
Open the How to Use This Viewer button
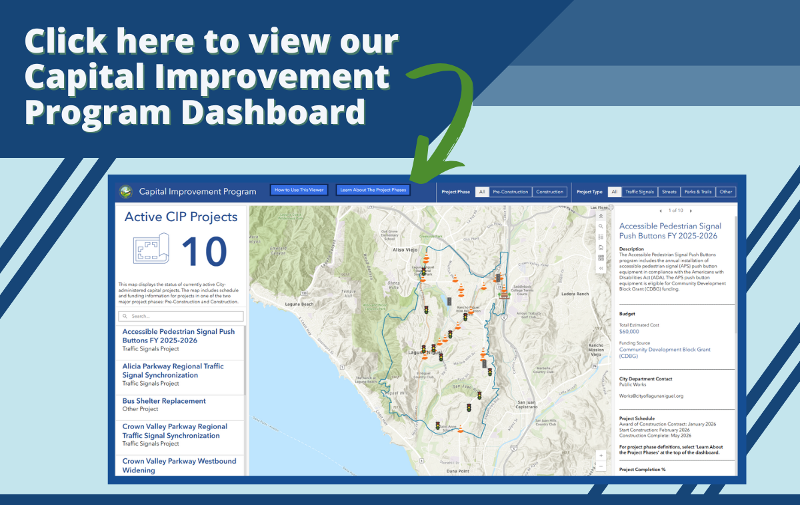click(x=299, y=189)
